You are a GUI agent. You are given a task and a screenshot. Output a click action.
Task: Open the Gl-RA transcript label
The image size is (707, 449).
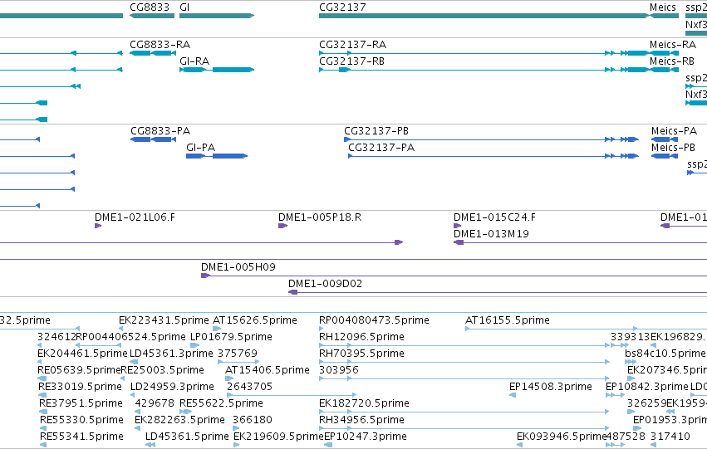tap(194, 61)
